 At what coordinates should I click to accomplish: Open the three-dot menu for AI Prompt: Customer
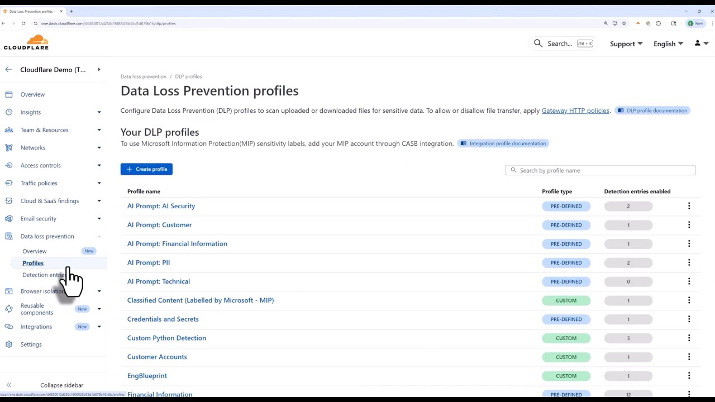click(x=689, y=225)
